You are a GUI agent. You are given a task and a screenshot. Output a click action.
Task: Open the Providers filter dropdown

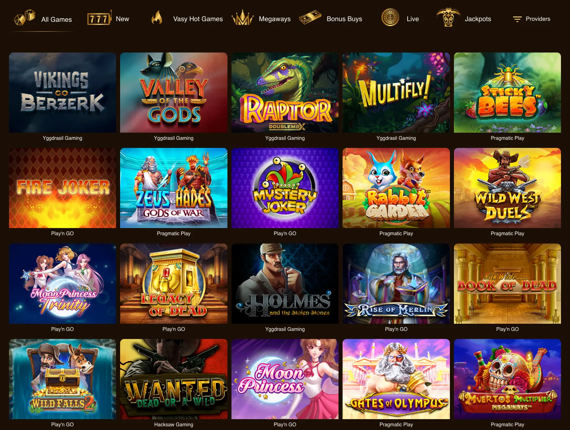(x=531, y=19)
